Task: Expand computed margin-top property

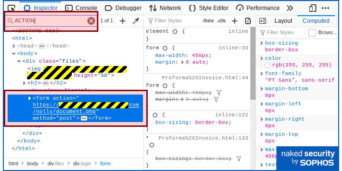Action: pyautogui.click(x=262, y=134)
